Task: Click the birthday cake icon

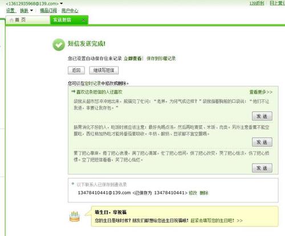Action: (x=75, y=216)
